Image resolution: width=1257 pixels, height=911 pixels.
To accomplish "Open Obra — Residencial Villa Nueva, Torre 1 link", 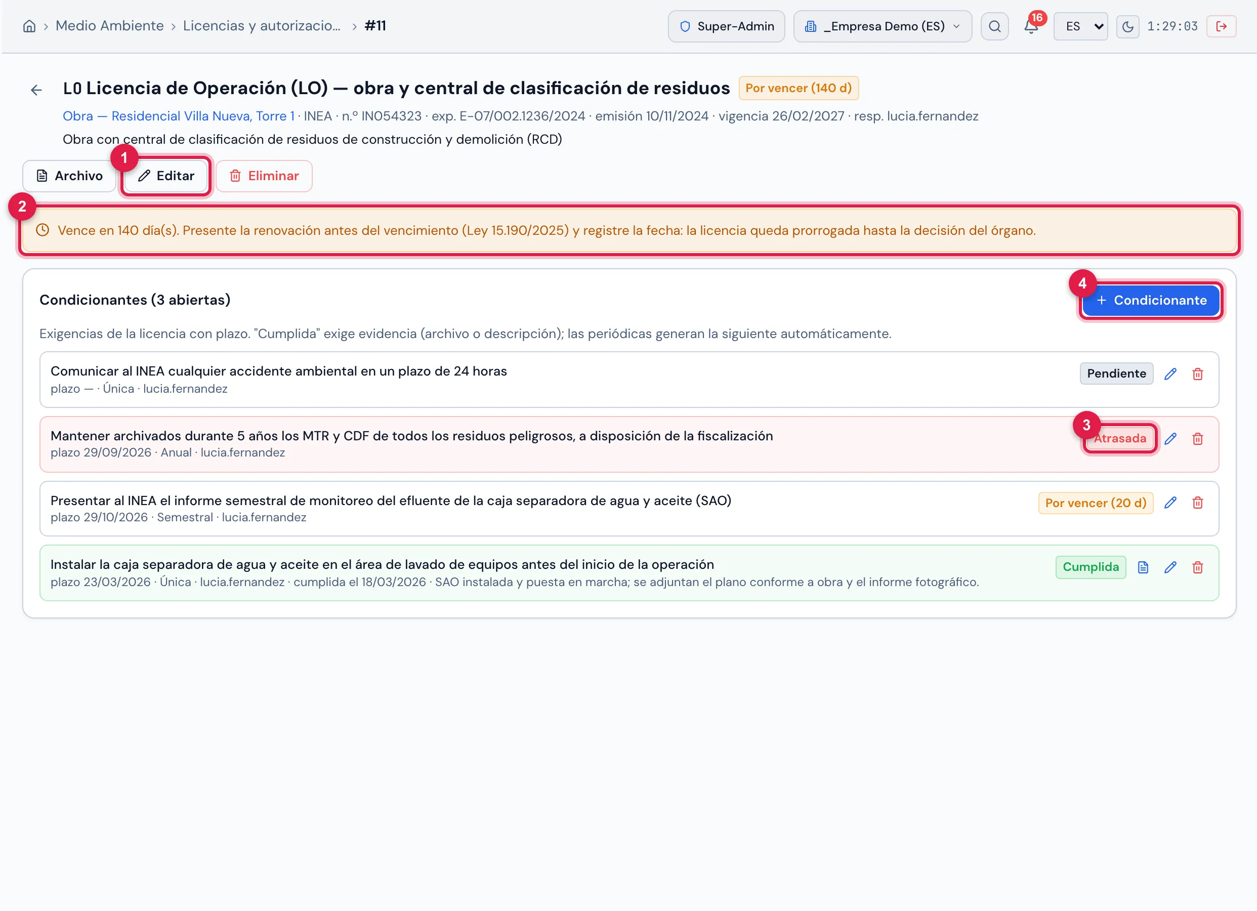I will click(x=179, y=116).
